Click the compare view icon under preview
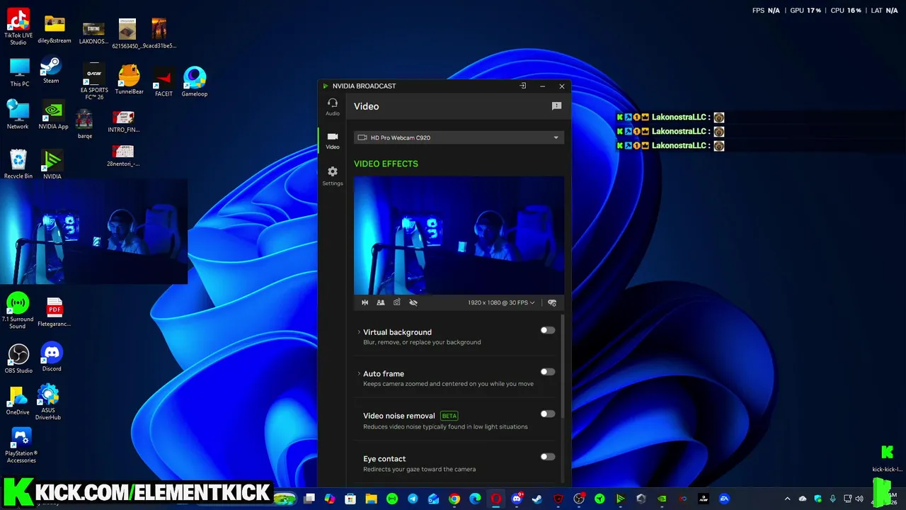This screenshot has height=510, width=906. pos(381,302)
